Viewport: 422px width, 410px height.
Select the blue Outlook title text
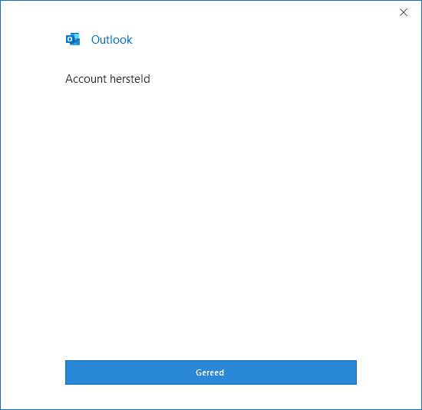click(112, 40)
